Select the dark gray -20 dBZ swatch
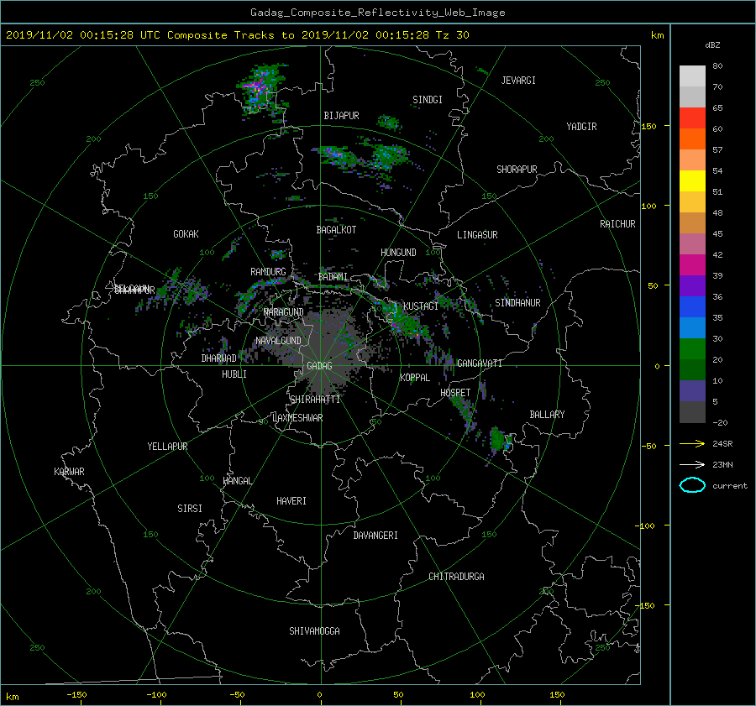The height and width of the screenshot is (706, 756). coord(692,412)
